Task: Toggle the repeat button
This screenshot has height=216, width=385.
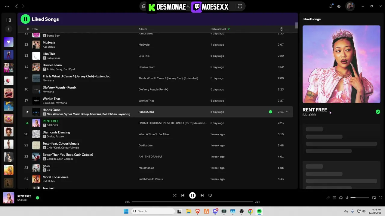Action: [210, 195]
